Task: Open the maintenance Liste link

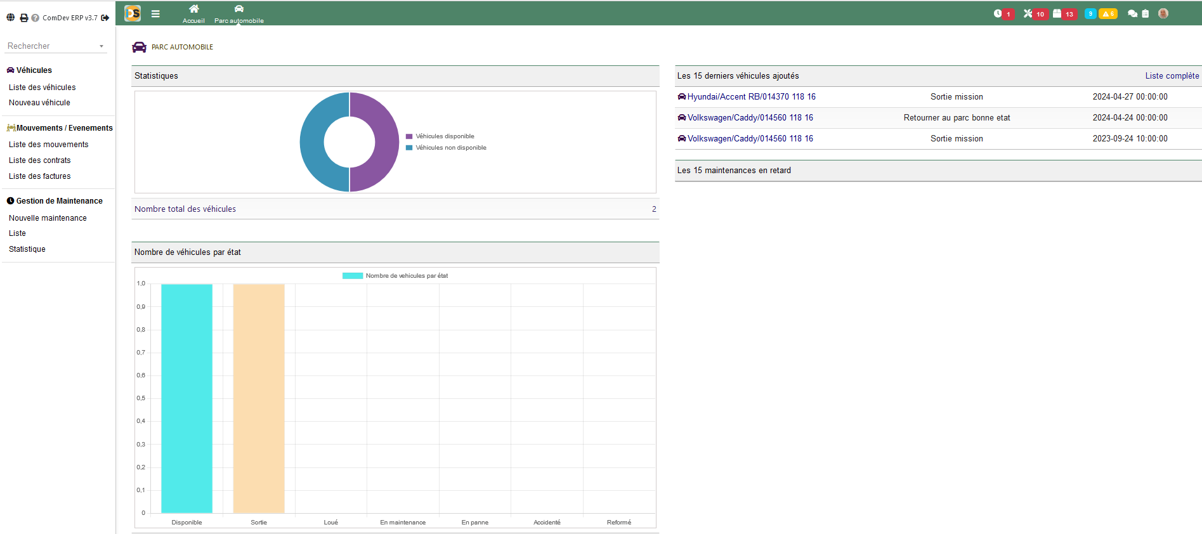Action: tap(17, 233)
